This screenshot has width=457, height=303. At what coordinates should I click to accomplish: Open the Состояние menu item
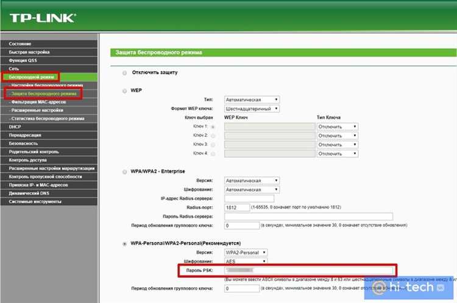(49, 44)
